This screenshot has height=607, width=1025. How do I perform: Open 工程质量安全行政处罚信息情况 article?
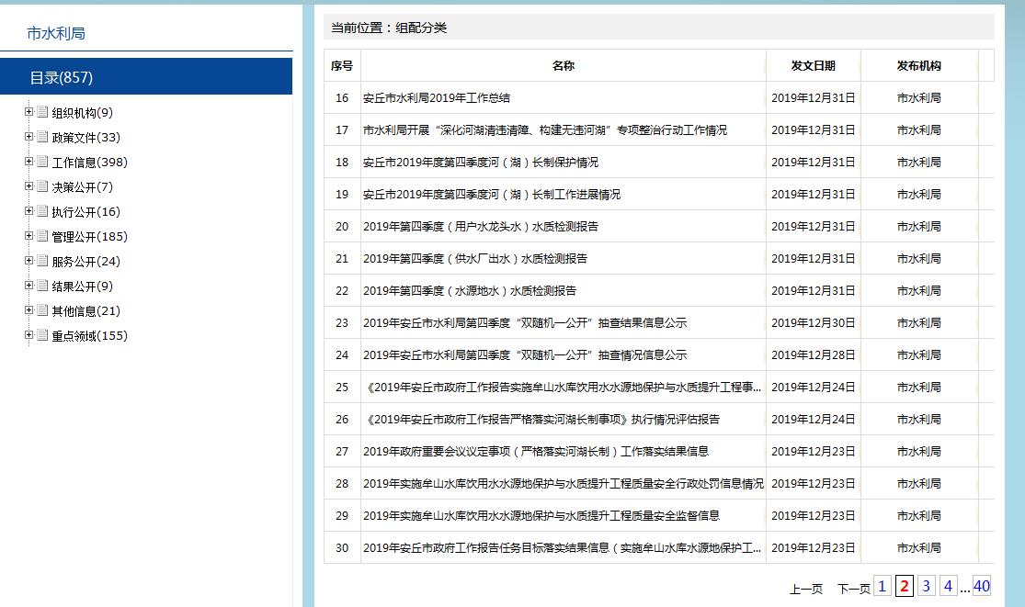(564, 483)
